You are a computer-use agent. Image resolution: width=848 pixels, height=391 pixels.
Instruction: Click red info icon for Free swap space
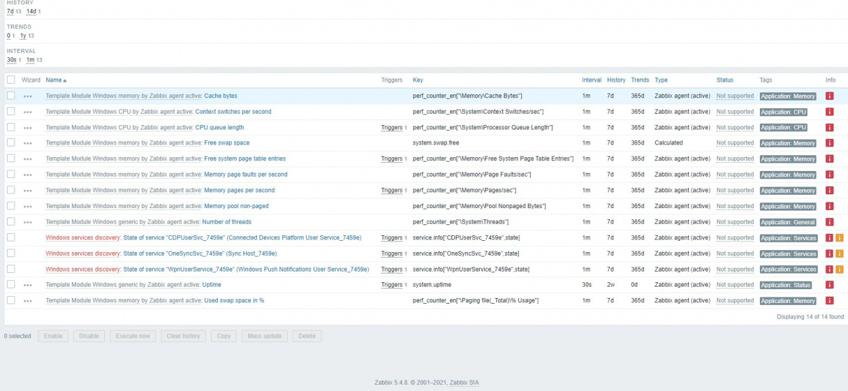[829, 143]
